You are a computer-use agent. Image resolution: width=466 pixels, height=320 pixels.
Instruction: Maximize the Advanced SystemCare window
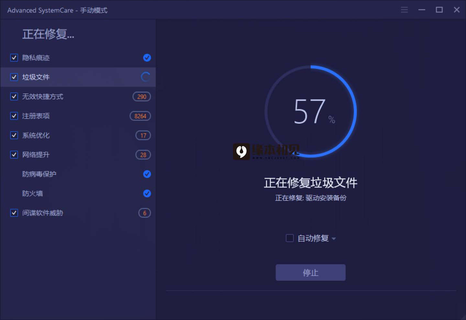click(x=439, y=10)
